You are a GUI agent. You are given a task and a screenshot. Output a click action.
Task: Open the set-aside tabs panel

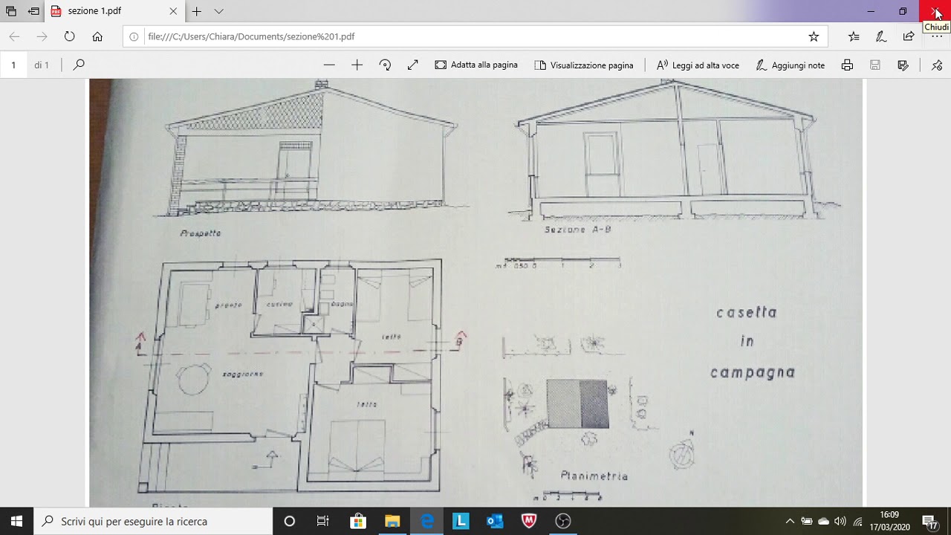pyautogui.click(x=11, y=11)
